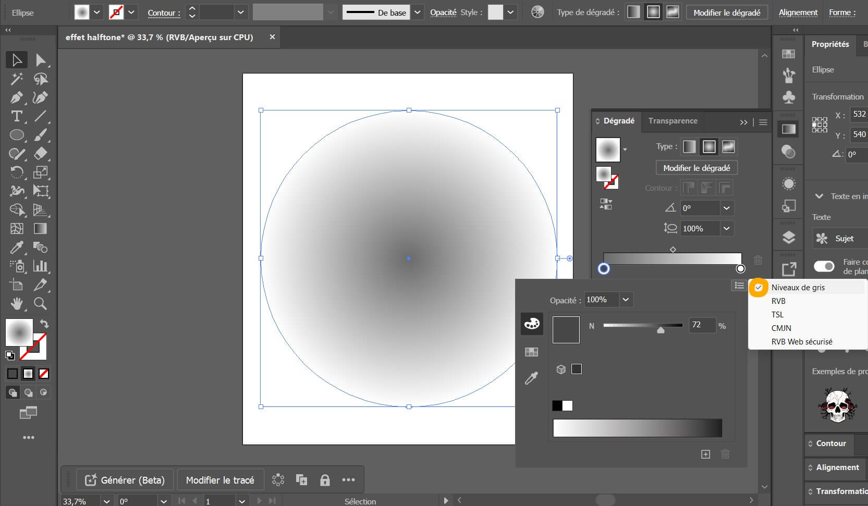This screenshot has width=868, height=506.
Task: Select the Eraser tool
Action: (41, 154)
